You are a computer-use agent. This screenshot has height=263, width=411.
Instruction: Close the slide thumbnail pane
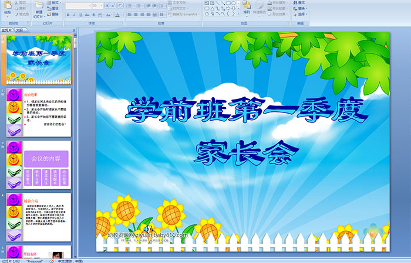tap(74, 30)
